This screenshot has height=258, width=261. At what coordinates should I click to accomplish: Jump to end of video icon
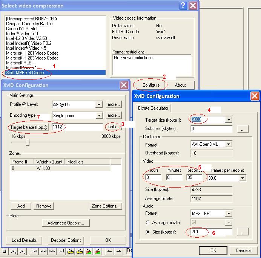(x=61, y=251)
